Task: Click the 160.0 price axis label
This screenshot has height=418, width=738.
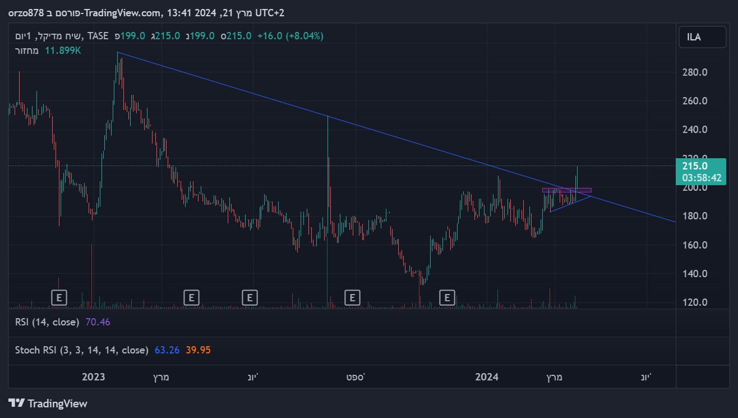Action: pos(695,245)
